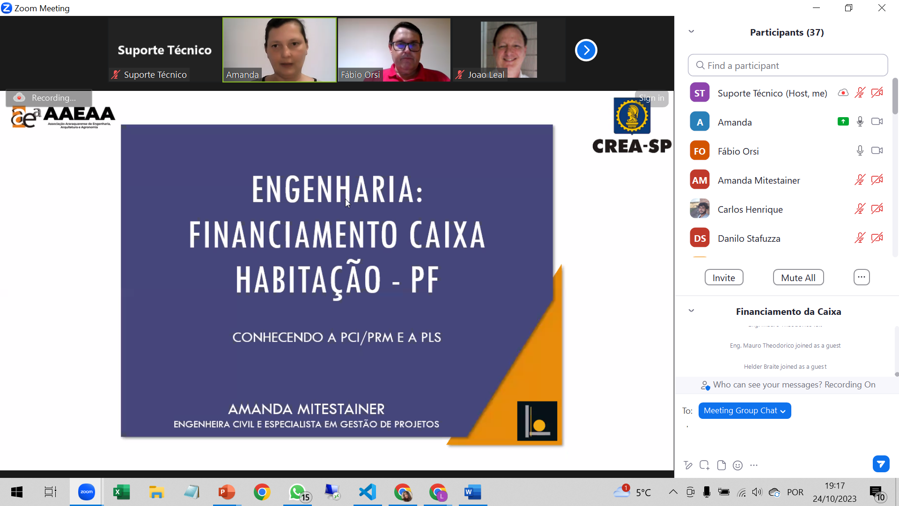Unmute Amanda Mitestainer's microphone
Viewport: 899px width, 506px height.
click(x=860, y=180)
